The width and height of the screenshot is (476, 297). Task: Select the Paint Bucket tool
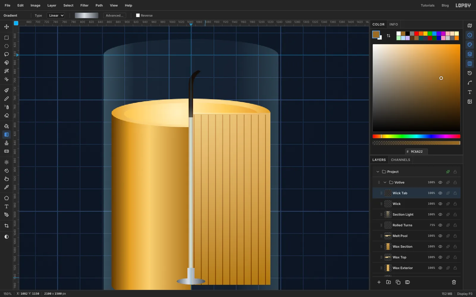click(x=7, y=126)
